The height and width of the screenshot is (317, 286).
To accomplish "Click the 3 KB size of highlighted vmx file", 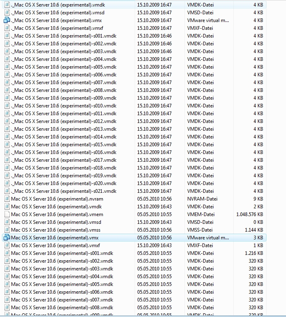I will 258,238.
